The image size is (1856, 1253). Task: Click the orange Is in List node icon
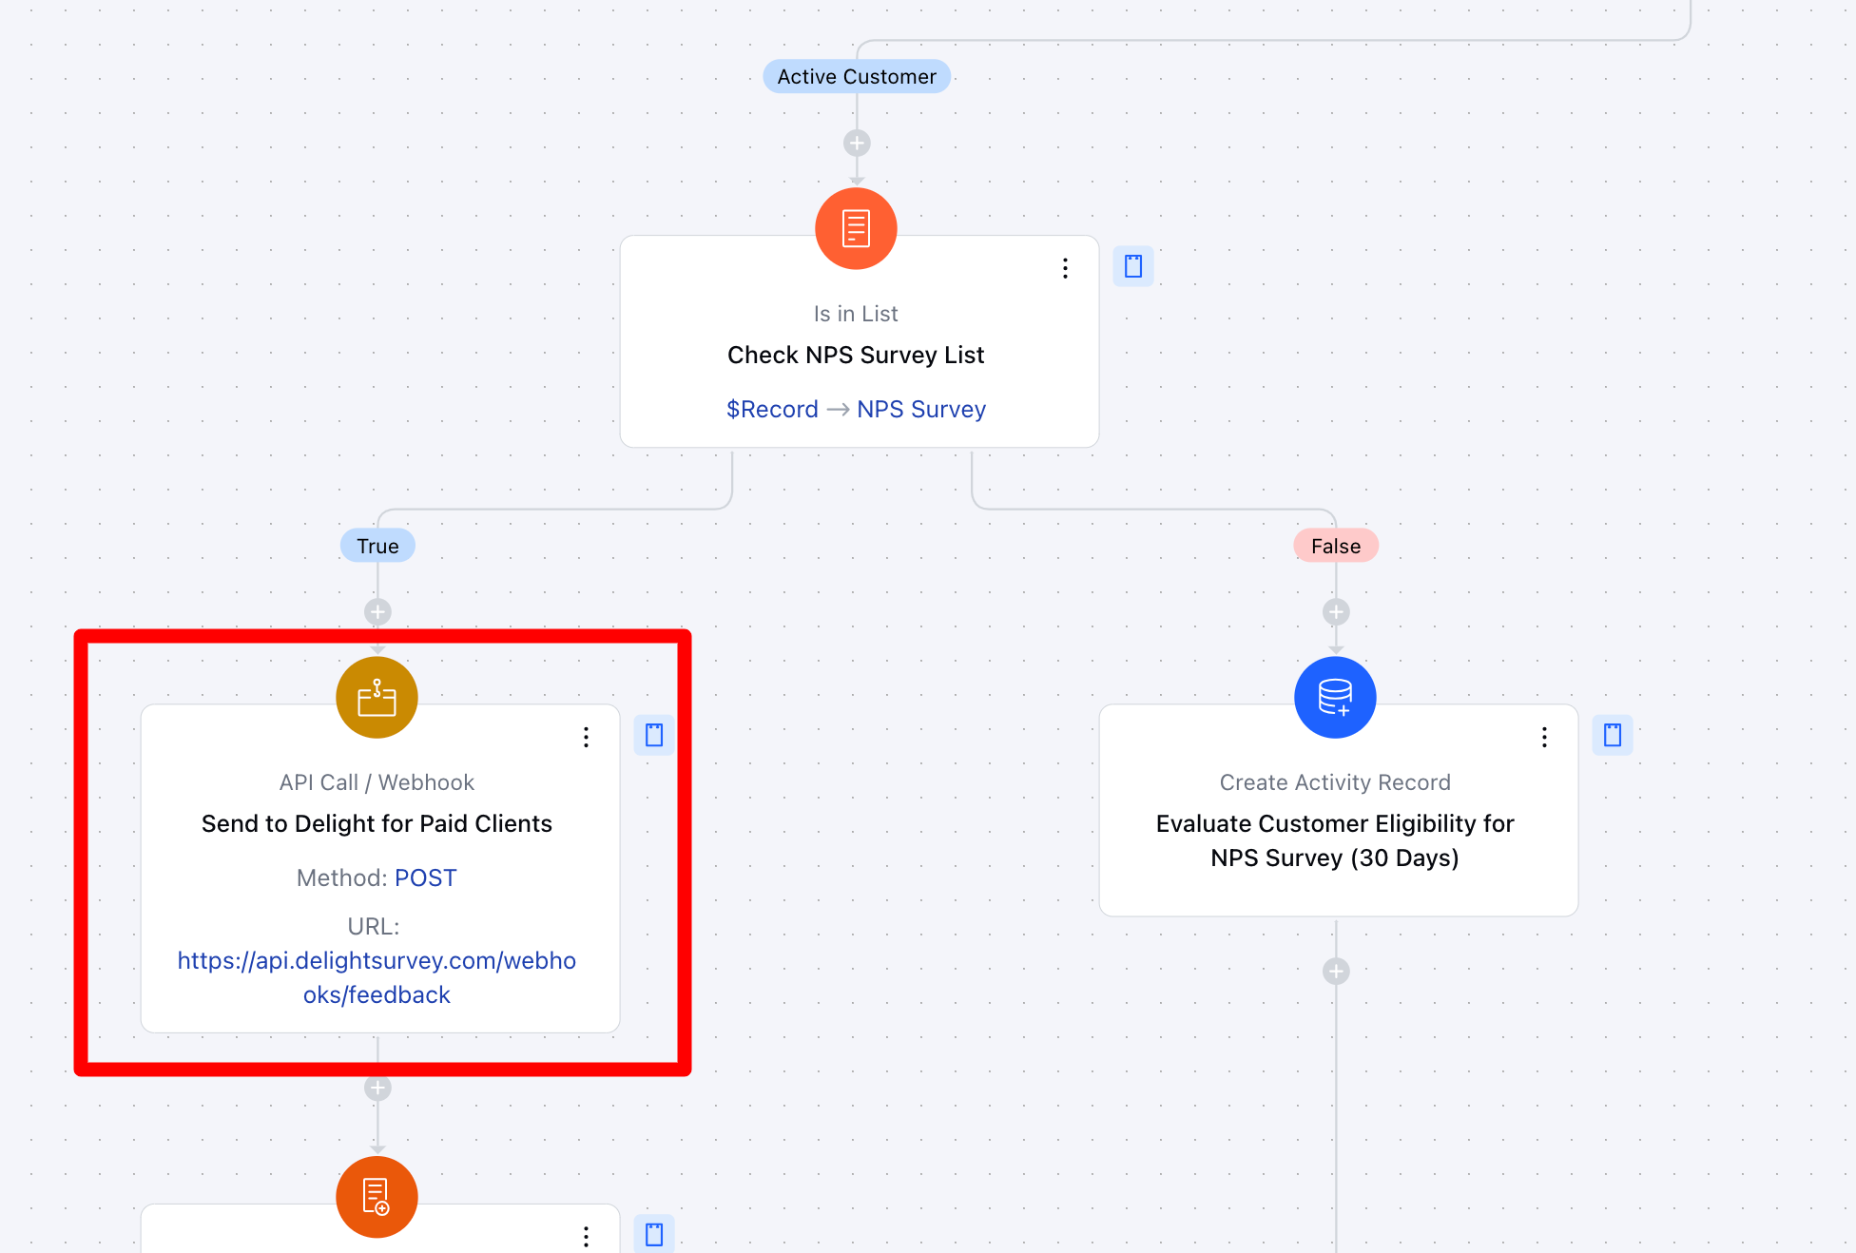click(856, 228)
